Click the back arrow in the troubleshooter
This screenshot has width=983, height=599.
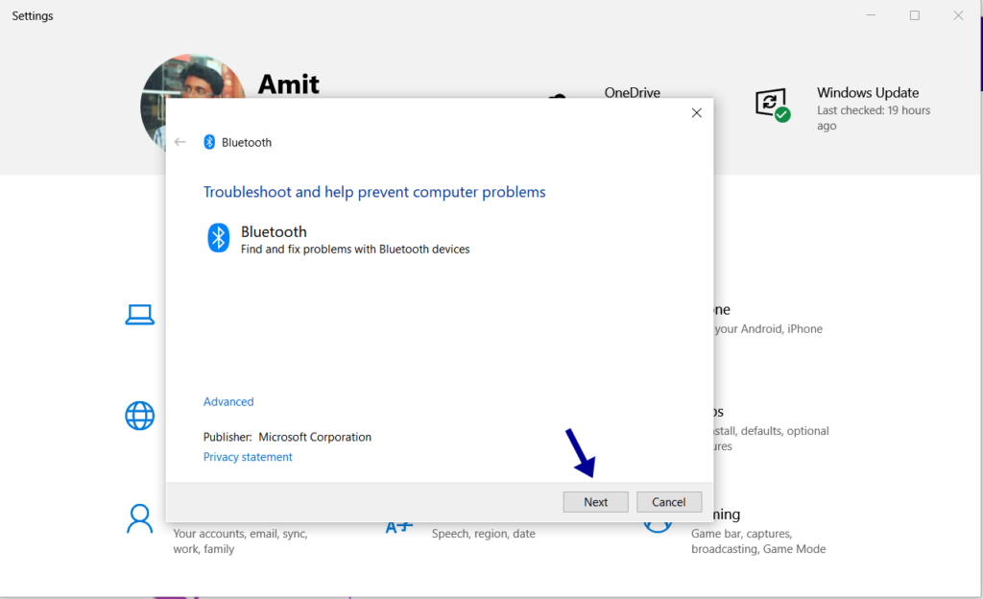180,141
